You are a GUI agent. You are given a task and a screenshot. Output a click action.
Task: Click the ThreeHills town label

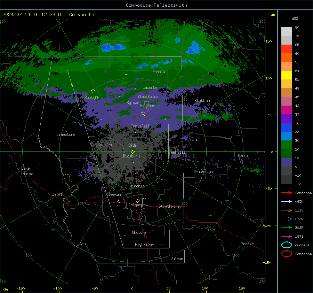[x=175, y=152]
